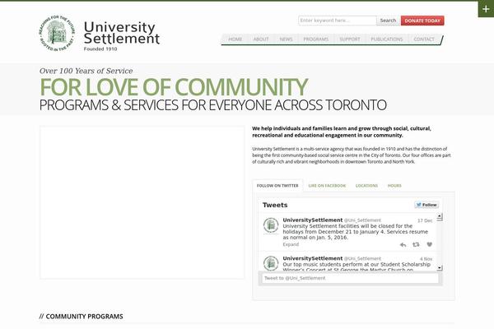Image resolution: width=494 pixels, height=329 pixels.
Task: Click the University Settlement circular logo
Action: (57, 34)
